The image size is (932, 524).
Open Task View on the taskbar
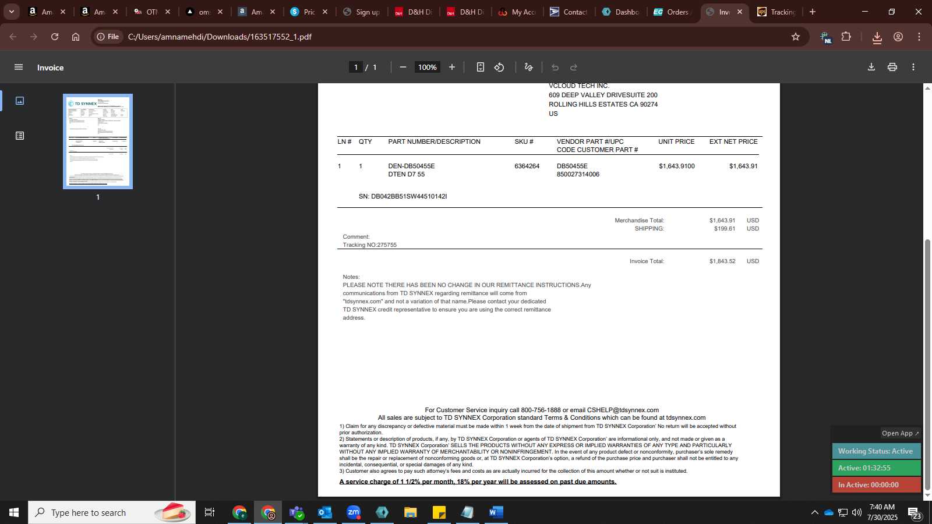(210, 512)
